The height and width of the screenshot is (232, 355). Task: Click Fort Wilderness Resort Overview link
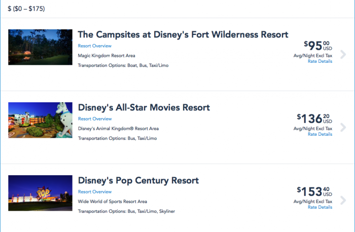tap(95, 46)
